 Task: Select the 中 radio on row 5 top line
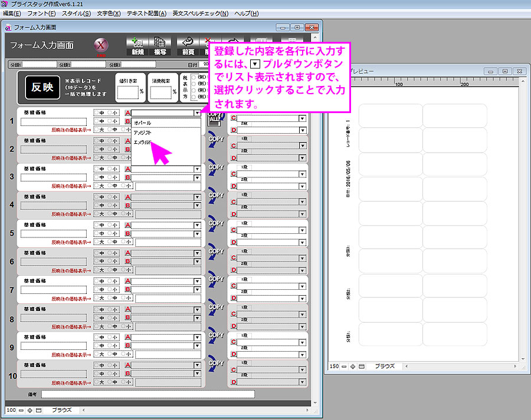[97, 225]
